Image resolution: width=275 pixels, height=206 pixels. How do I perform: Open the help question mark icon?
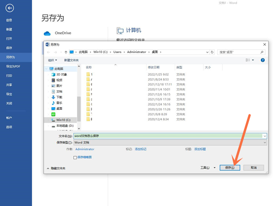click(263, 60)
